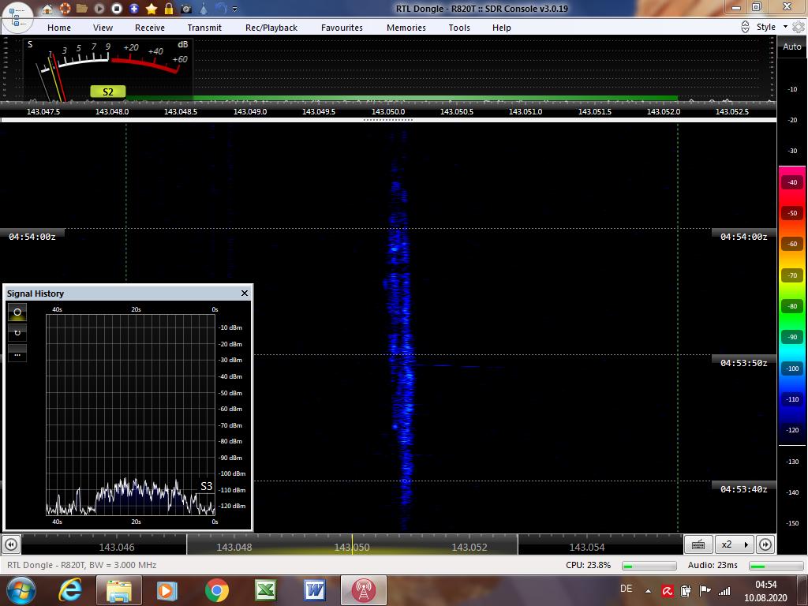Click the -40 level on the colour scale
Viewport: 808px width, 606px height.
[792, 182]
